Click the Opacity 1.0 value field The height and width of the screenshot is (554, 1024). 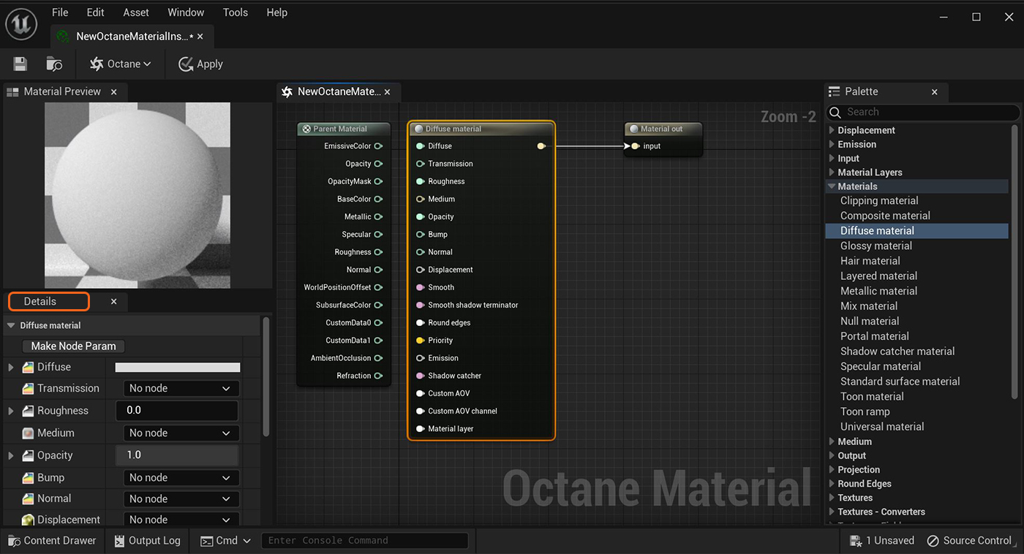(x=177, y=455)
